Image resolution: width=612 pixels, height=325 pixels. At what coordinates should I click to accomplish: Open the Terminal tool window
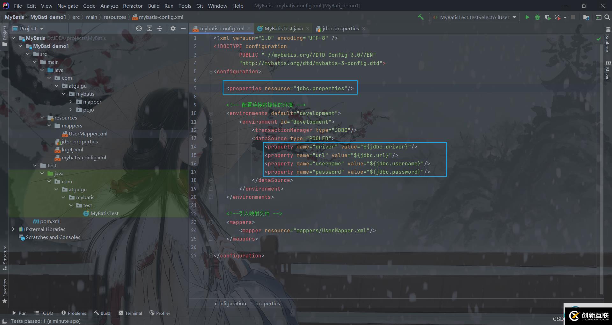point(130,313)
